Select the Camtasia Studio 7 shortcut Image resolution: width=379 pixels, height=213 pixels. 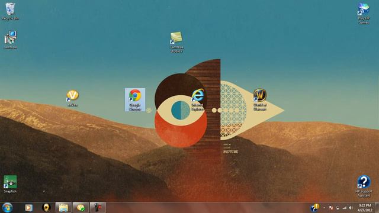click(x=176, y=42)
